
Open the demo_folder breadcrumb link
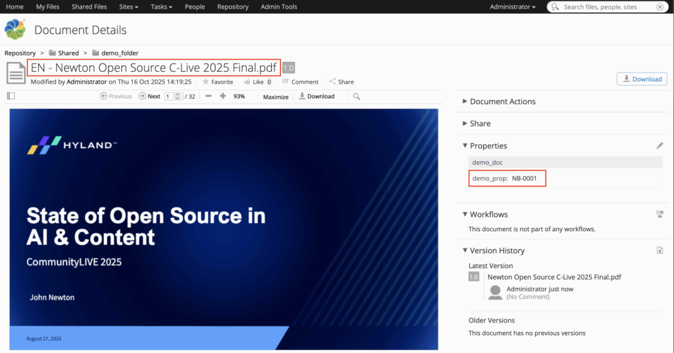tap(119, 53)
